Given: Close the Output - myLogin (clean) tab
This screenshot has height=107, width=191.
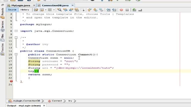Looking at the screenshot, I should 44,106.
